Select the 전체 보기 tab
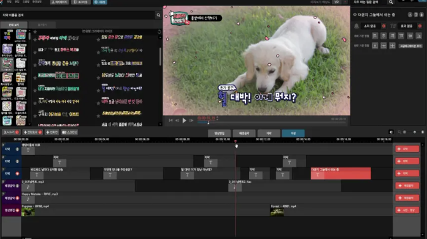This screenshot has height=239, width=427. [x=14, y=25]
